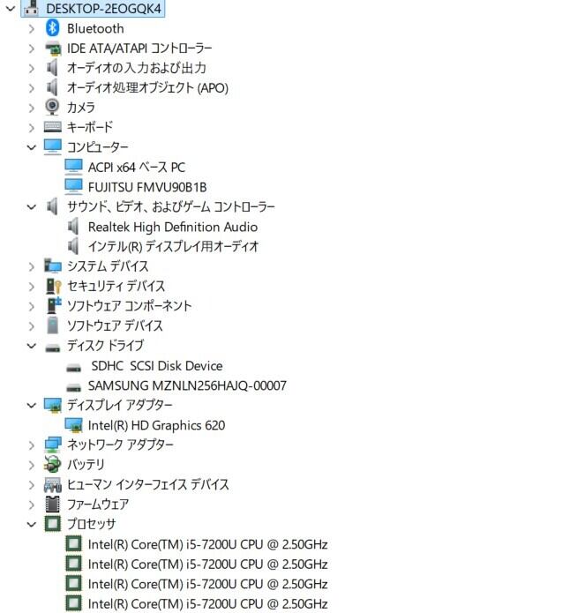The width and height of the screenshot is (562, 613).
Task: Click the ヒューマン インターフェイス デバイス icon
Action: coord(52,485)
